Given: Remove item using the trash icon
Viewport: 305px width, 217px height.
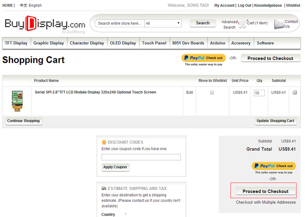Looking at the screenshot, I should pyautogui.click(x=295, y=92).
